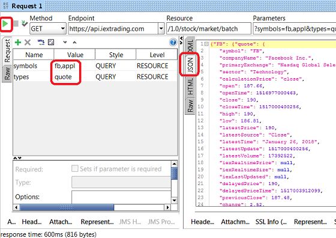
Task: Remove selected parameter with X icon
Action: pos(28,42)
